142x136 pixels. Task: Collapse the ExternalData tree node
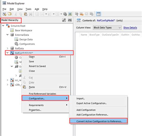pyautogui.click(x=7, y=35)
